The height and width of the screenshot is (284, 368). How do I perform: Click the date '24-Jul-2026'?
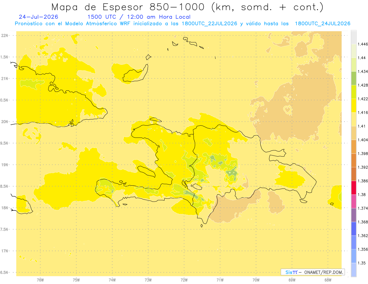tap(38, 17)
